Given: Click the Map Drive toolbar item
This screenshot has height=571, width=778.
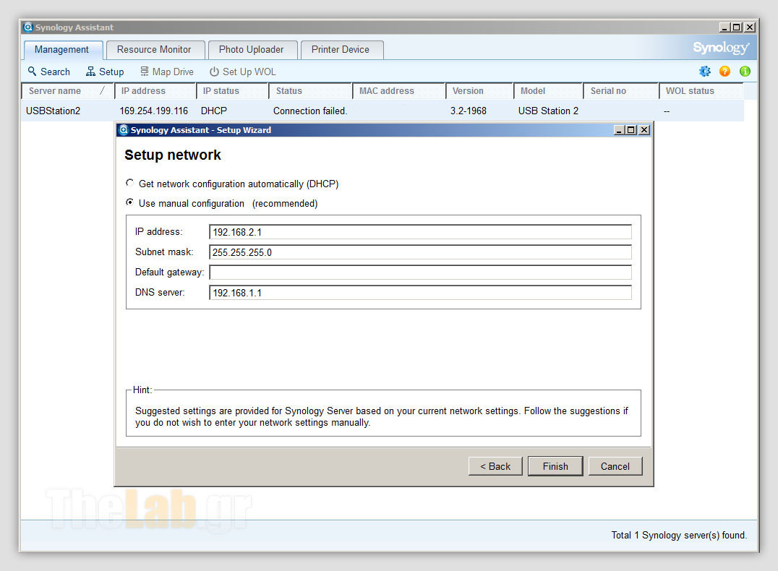Looking at the screenshot, I should pyautogui.click(x=167, y=72).
